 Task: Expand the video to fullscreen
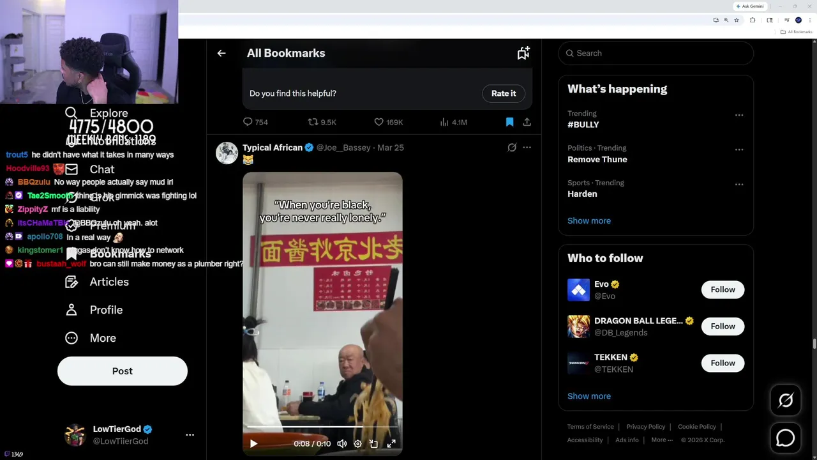[391, 443]
